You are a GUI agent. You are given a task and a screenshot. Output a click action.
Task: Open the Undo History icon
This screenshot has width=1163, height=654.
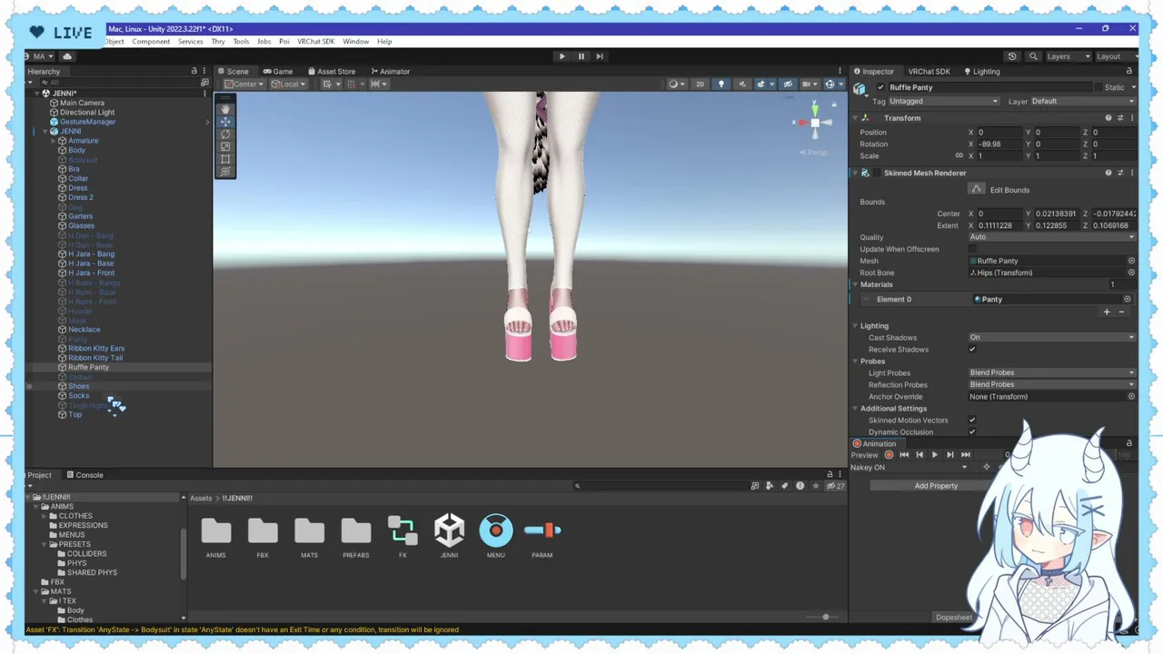pos(1012,56)
